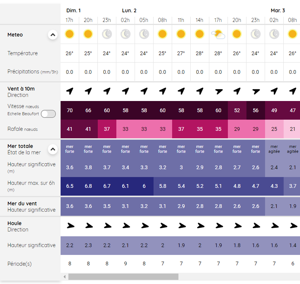Click the left arrow of horizontal scrollbar
This screenshot has height=284, width=300.
pos(65,277)
